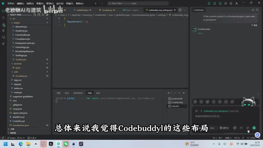
Task: Click the back navigation arrow in the title bar
Action: click(96, 3)
